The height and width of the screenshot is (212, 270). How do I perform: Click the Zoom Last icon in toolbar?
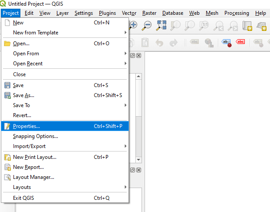coord(218,25)
